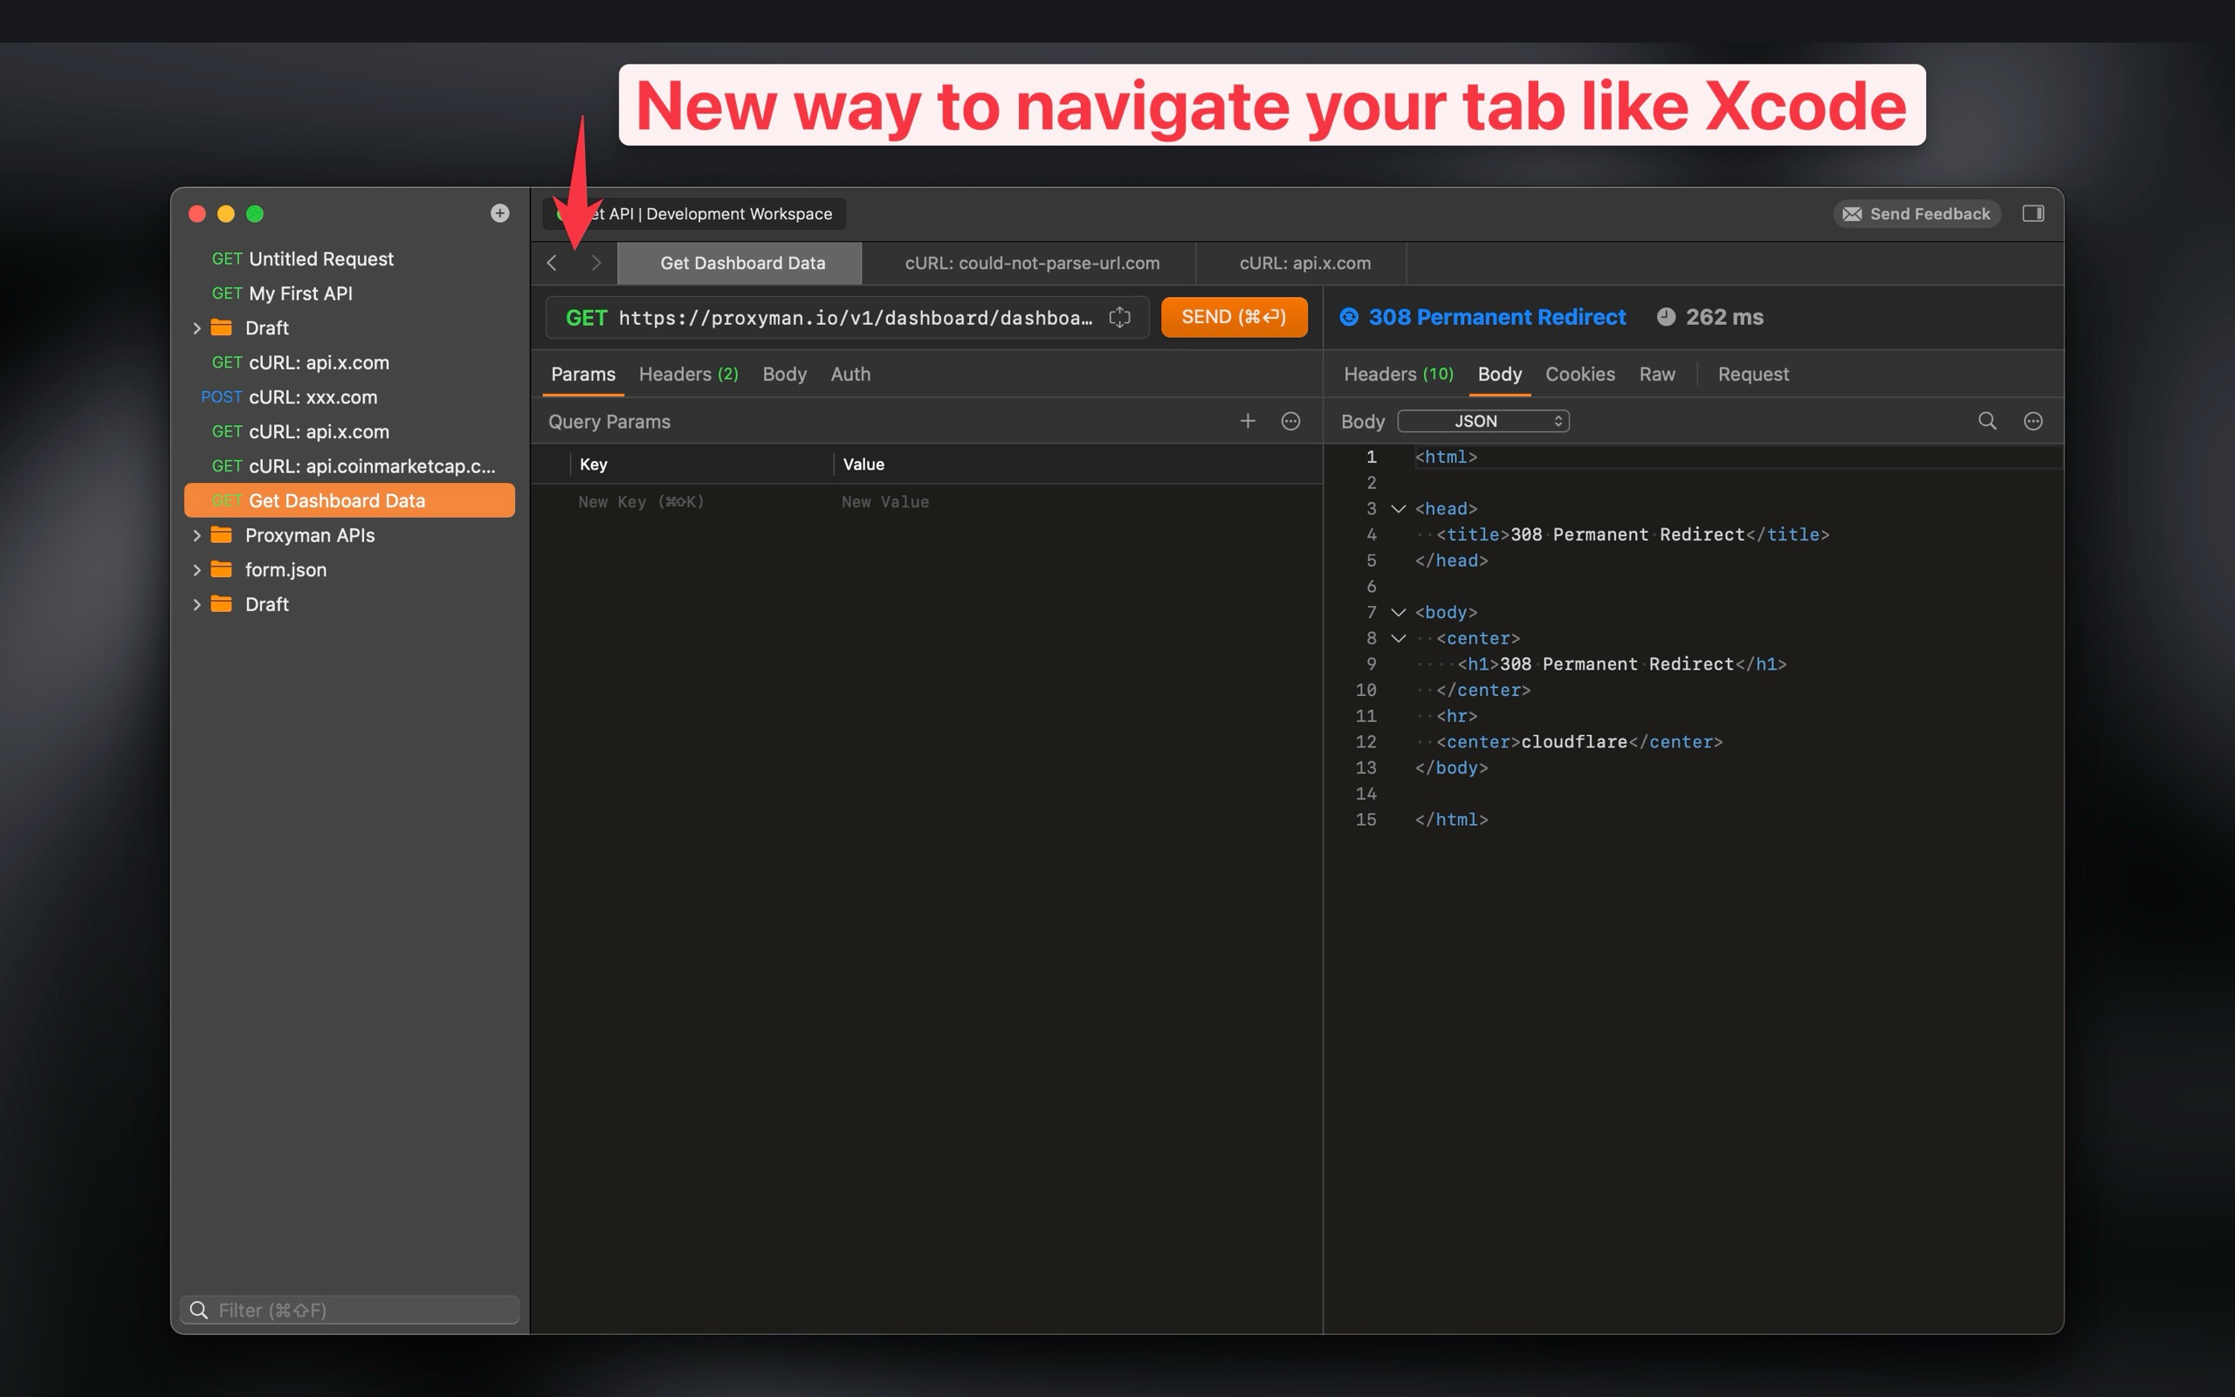Collapse the head tag in response
Viewport: 2235px width, 1397px height.
[x=1399, y=509]
